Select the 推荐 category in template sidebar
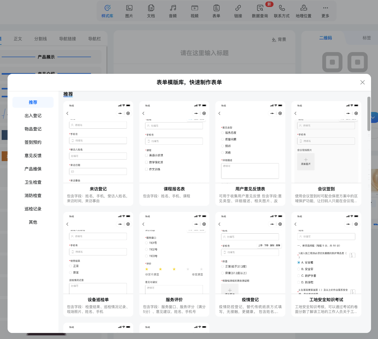Viewport: 378px width, 339px height. (33, 102)
